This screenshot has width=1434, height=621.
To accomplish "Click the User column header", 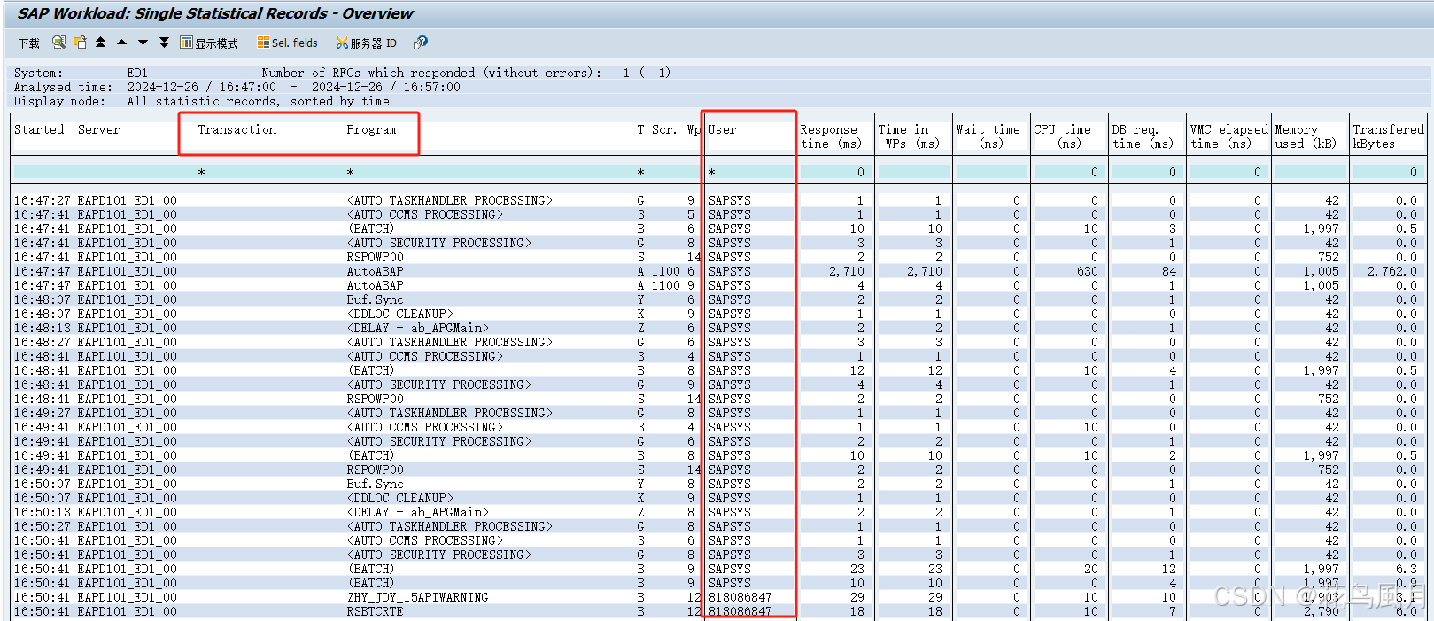I will tap(722, 129).
